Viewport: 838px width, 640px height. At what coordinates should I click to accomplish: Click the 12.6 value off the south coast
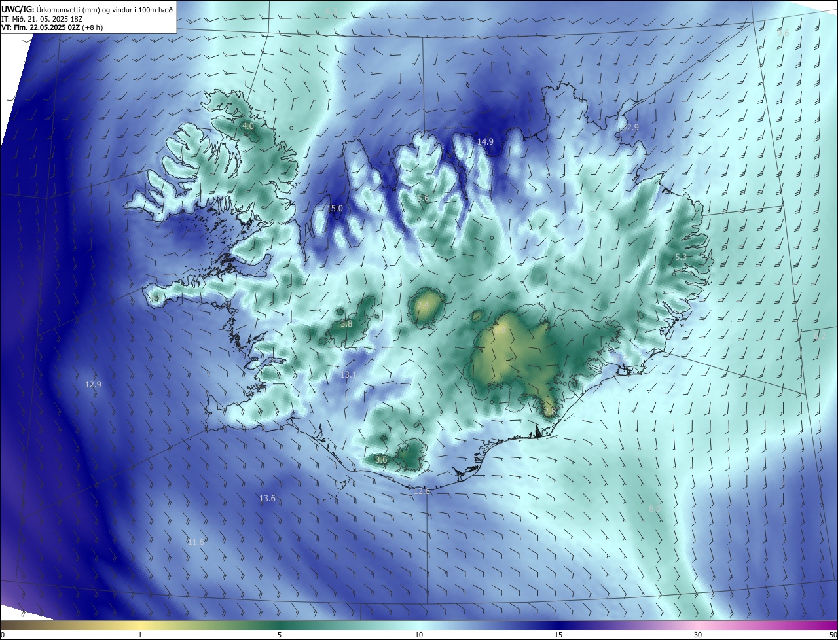422,491
